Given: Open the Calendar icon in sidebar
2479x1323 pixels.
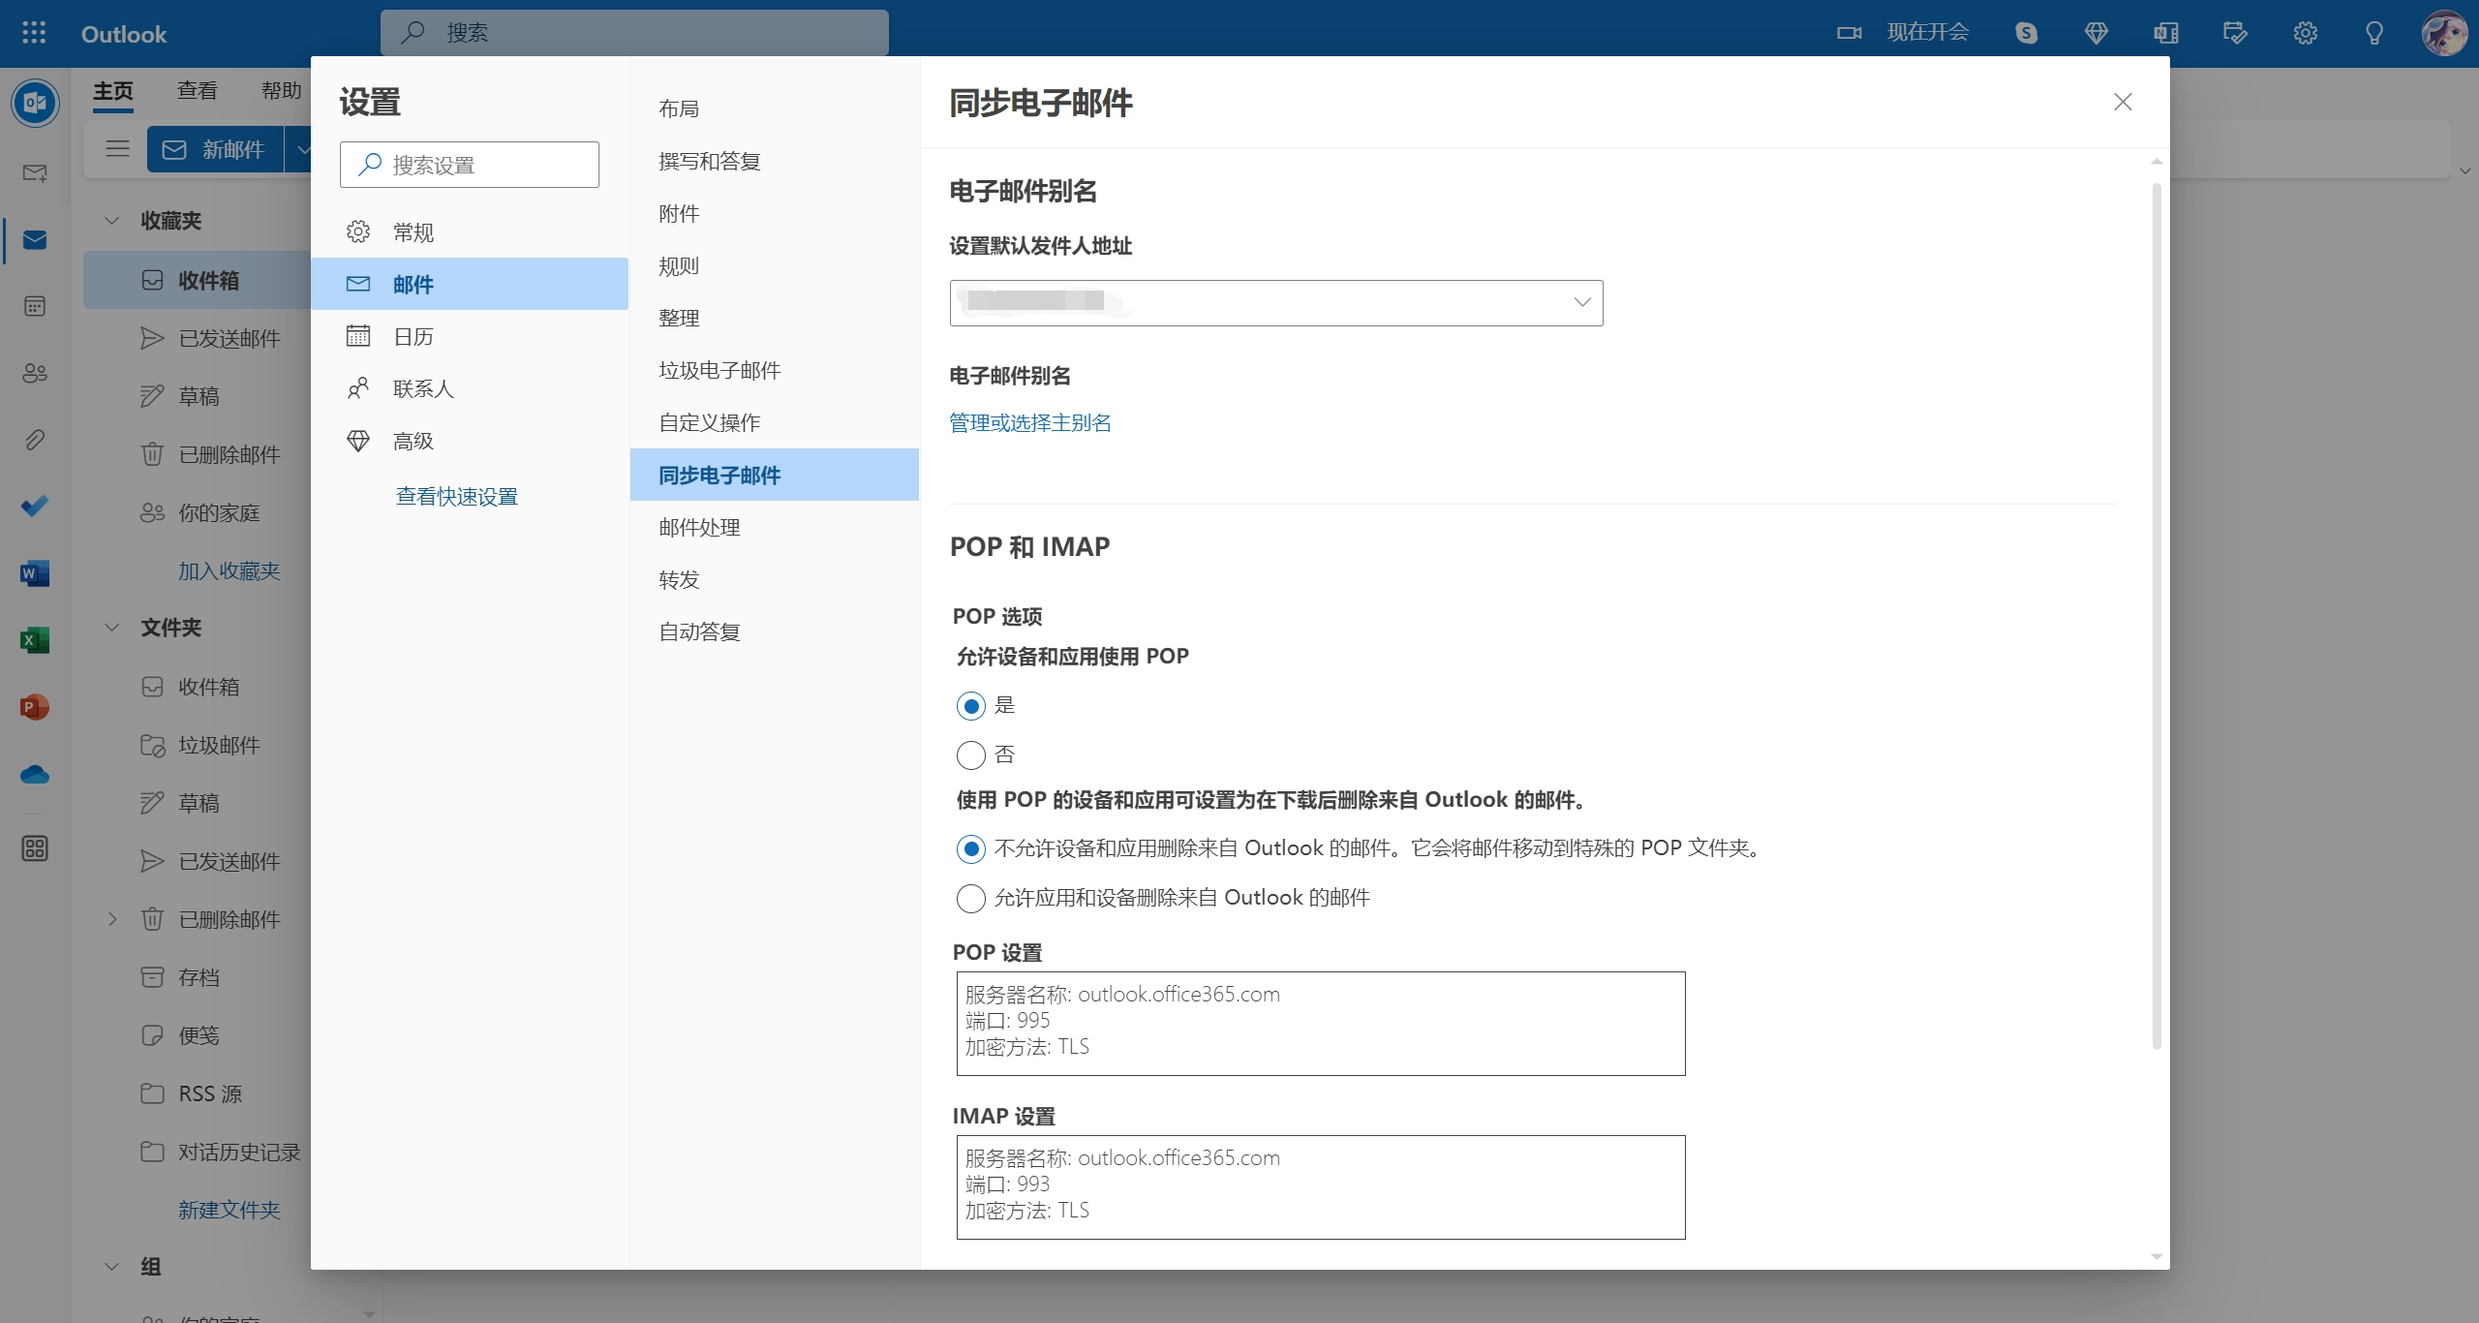Looking at the screenshot, I should point(35,307).
